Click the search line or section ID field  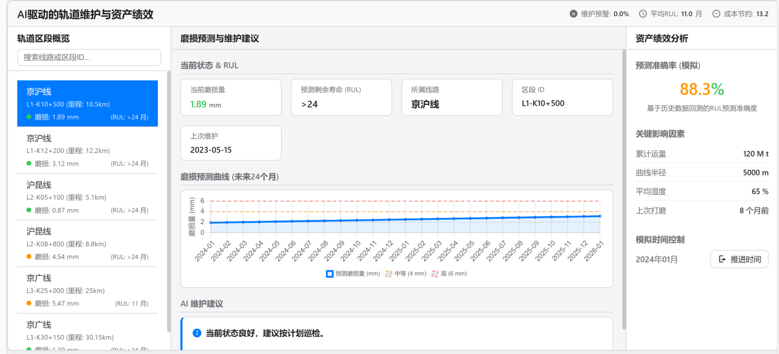(89, 57)
